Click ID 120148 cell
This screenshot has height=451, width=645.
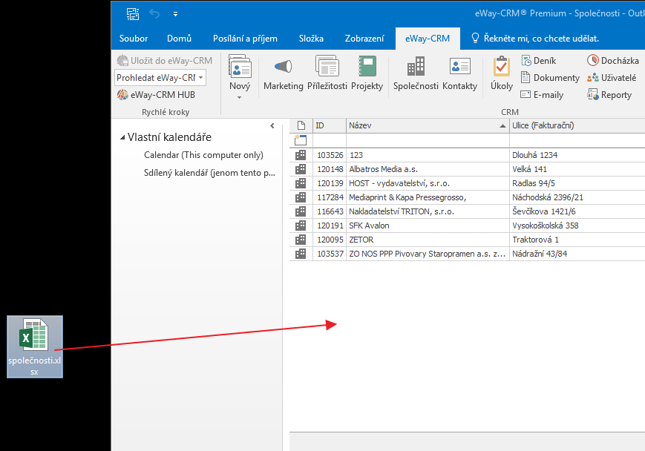330,169
